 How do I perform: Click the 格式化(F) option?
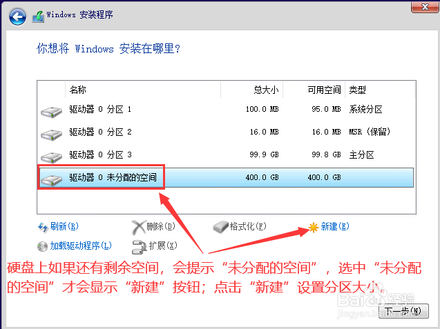pos(248,226)
